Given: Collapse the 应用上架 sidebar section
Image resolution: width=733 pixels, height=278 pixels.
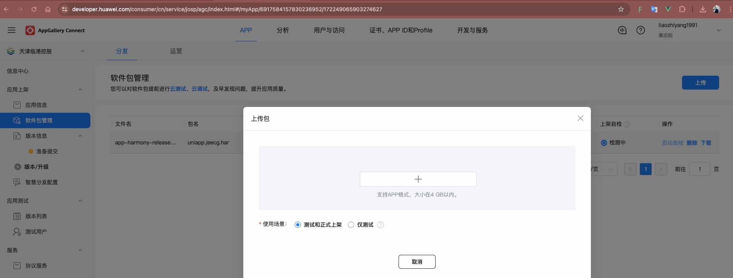Looking at the screenshot, I should 80,90.
